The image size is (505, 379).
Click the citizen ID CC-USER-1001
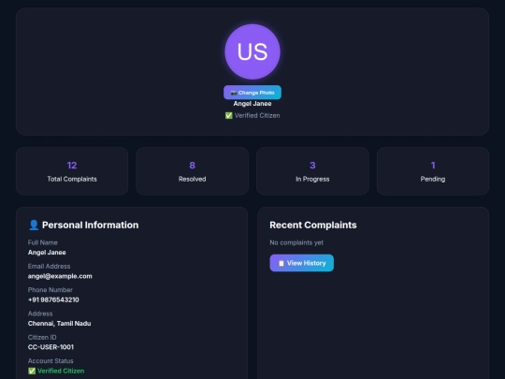coord(50,347)
